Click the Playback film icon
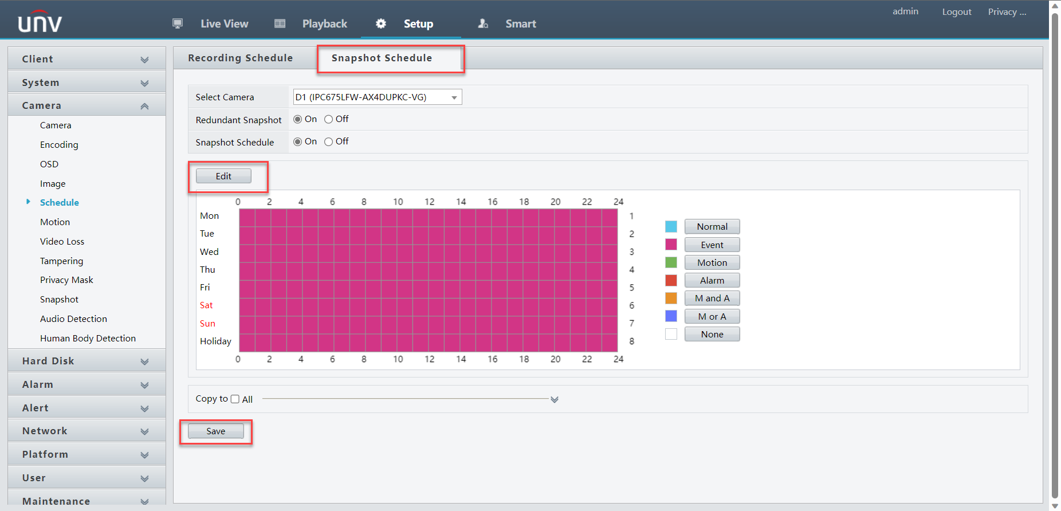This screenshot has width=1061, height=511. tap(280, 23)
